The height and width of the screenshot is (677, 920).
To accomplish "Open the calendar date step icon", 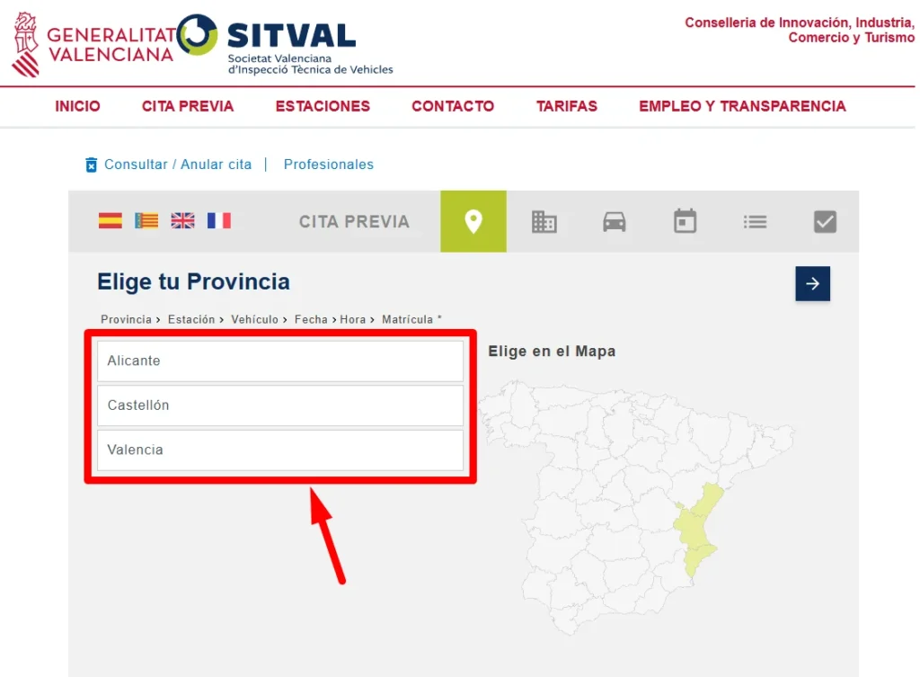I will tap(686, 221).
